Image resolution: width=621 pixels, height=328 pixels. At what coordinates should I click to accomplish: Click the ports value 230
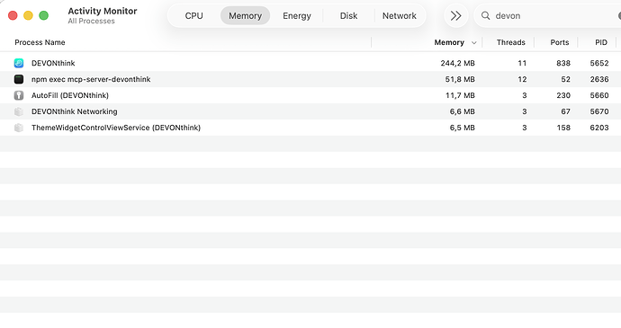563,95
